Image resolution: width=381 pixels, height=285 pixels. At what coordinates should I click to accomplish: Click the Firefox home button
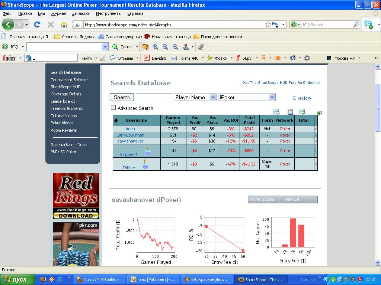pos(64,24)
